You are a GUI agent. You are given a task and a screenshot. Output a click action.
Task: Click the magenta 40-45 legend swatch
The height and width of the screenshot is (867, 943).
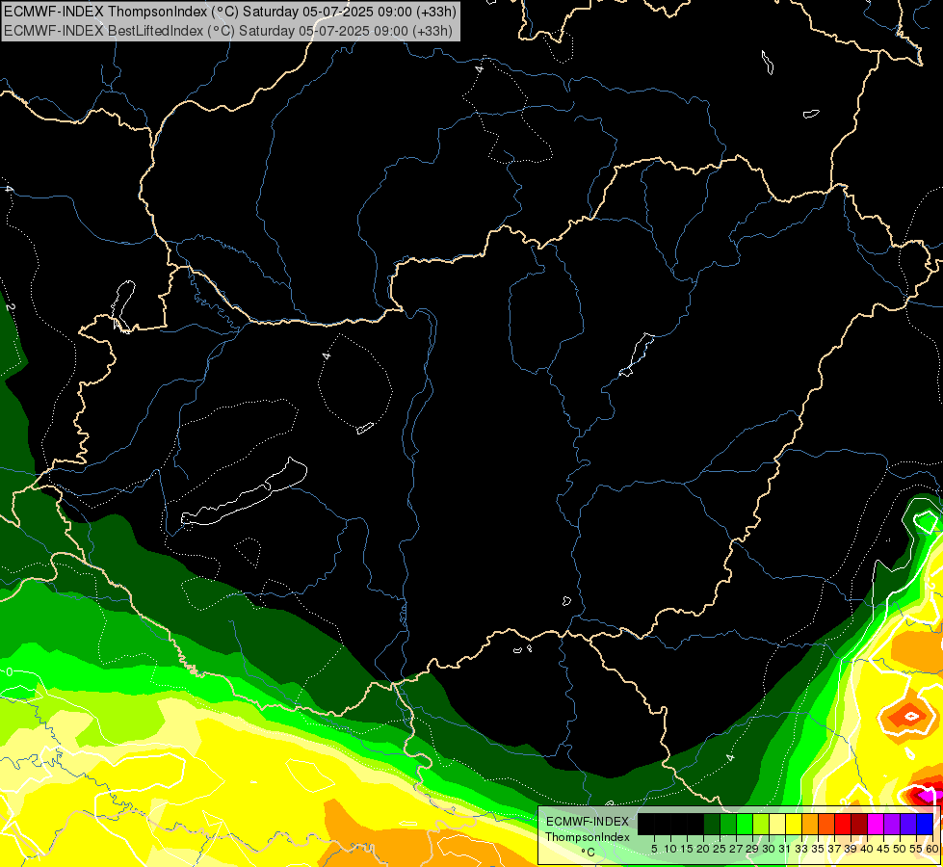pos(876,825)
